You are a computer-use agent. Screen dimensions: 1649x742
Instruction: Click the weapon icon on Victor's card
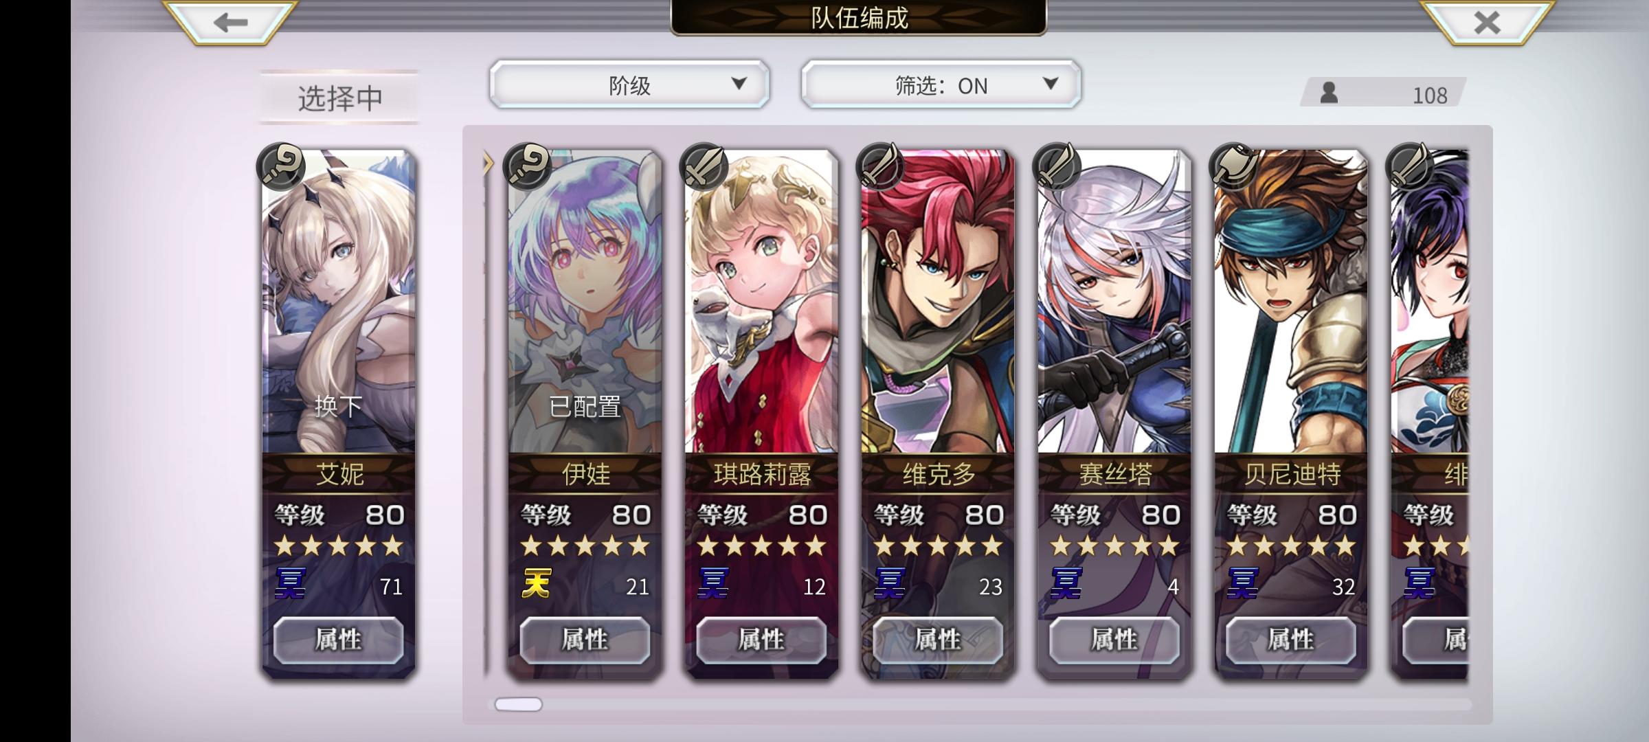click(880, 166)
